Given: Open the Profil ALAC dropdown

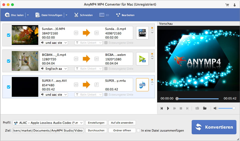Looking at the screenshot, I should pos(48,123).
